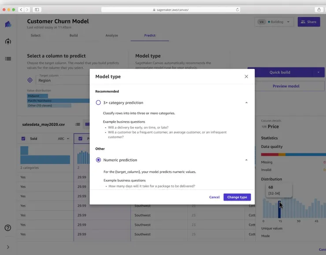This screenshot has width=326, height=255.
Task: Click the Customer Churn Model title
Action: click(x=58, y=21)
